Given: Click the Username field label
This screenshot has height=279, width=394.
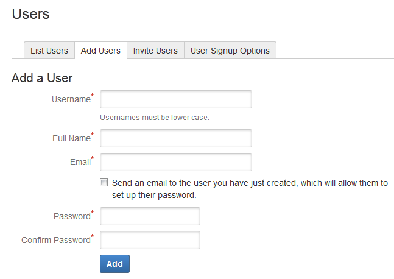Looking at the screenshot, I should tap(71, 100).
